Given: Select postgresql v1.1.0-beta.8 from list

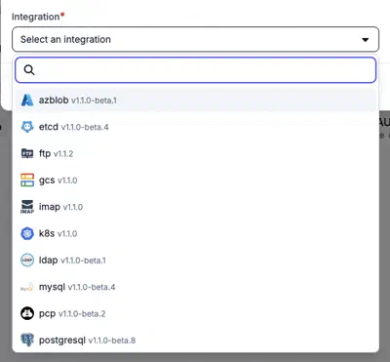Looking at the screenshot, I should [196, 341].
